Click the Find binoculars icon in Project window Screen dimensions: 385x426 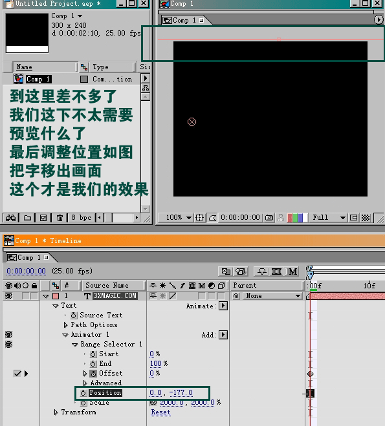pos(10,218)
